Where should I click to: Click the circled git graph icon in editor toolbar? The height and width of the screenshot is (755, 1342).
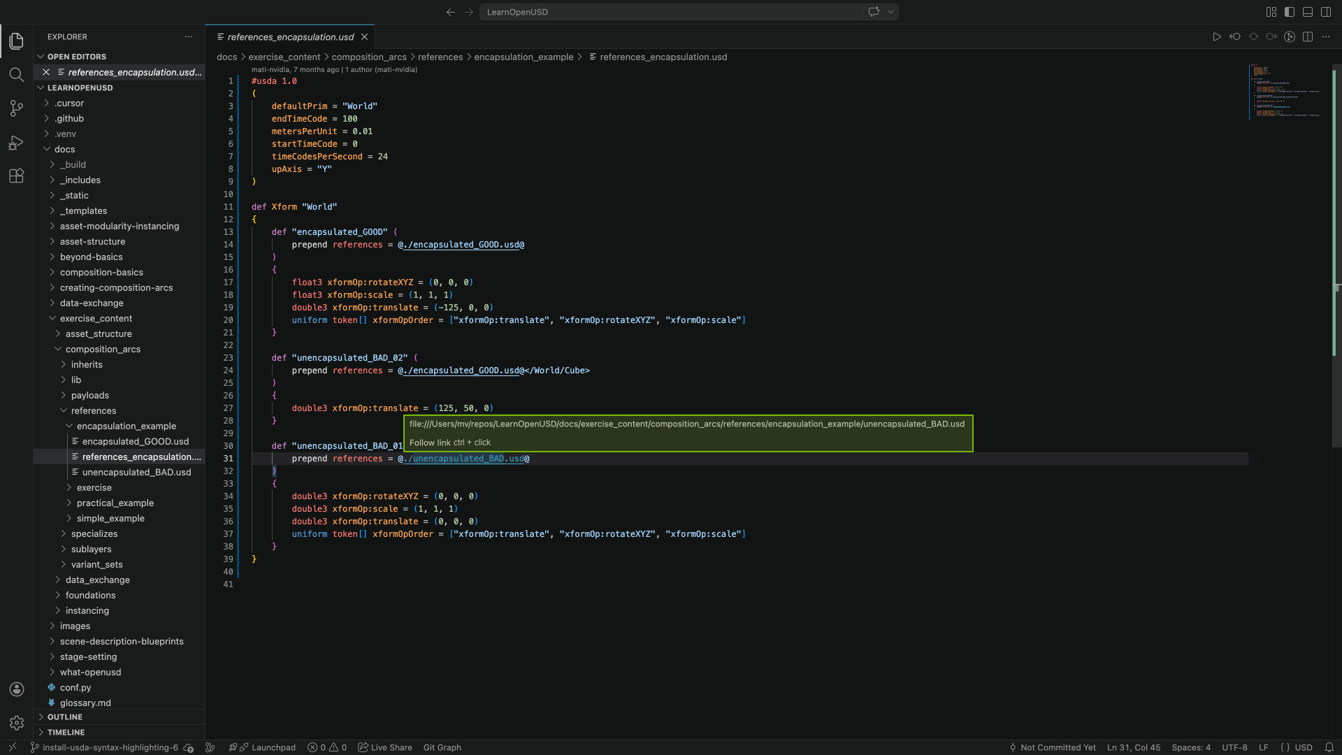click(1290, 37)
